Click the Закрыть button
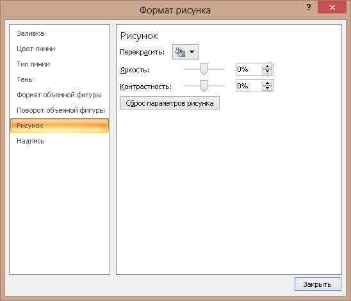The width and height of the screenshot is (351, 301). coord(318,284)
